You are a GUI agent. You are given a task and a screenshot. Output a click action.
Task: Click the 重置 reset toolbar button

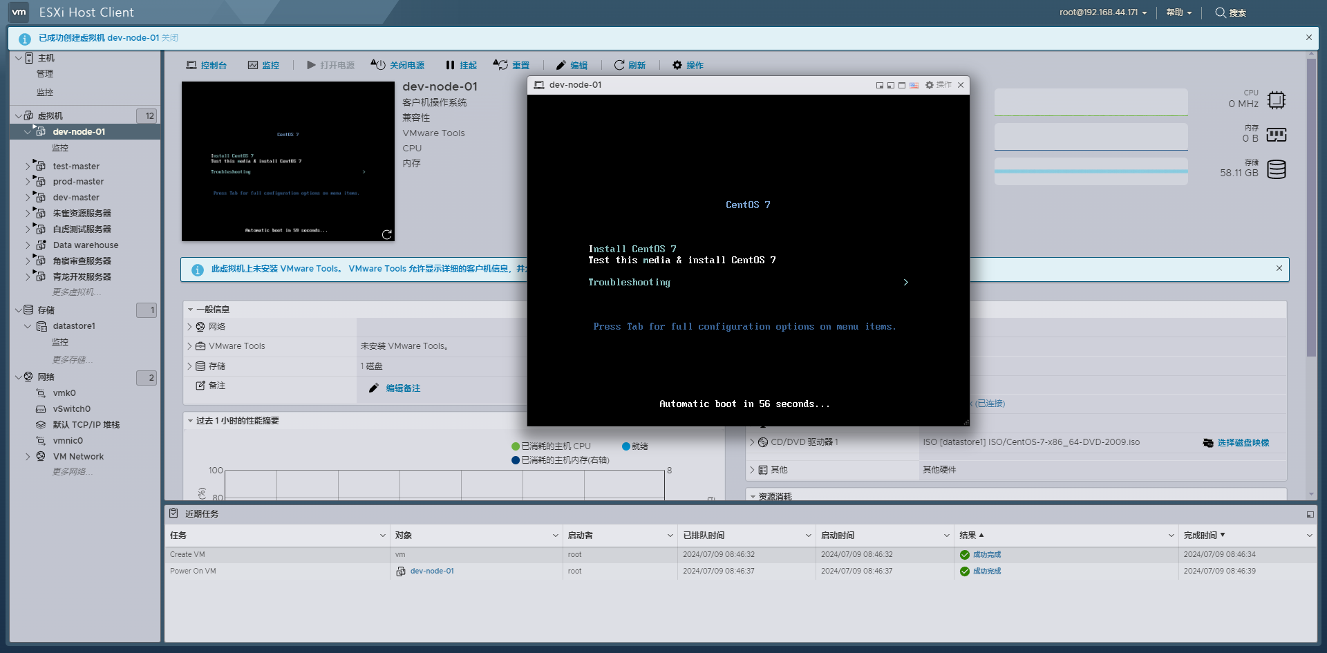[511, 65]
